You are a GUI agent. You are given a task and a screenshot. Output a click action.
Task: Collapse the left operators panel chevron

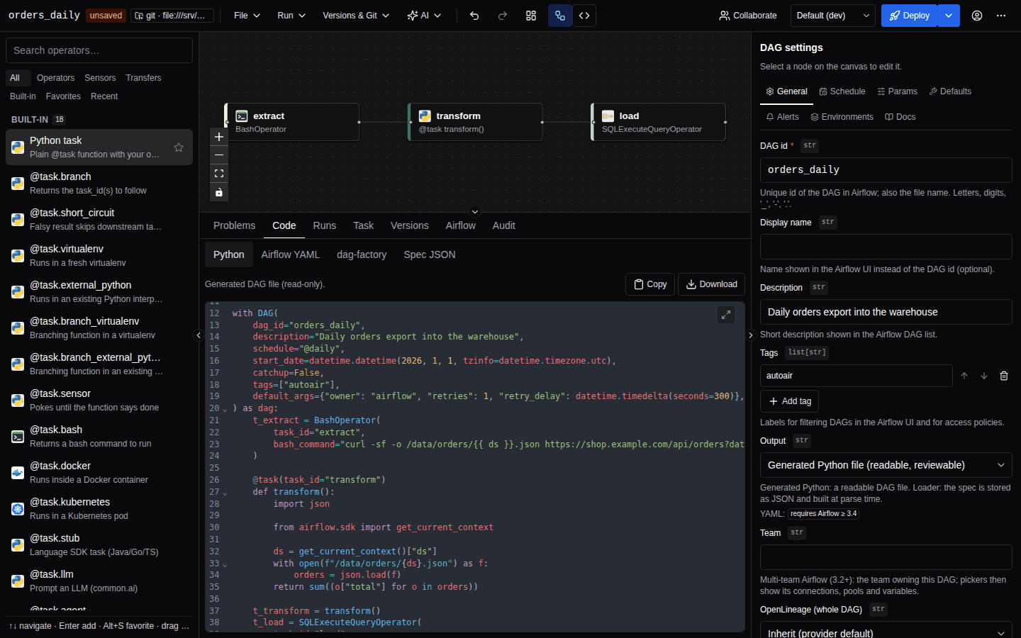coord(199,335)
